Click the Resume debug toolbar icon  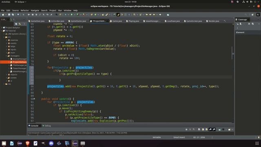tap(29, 15)
